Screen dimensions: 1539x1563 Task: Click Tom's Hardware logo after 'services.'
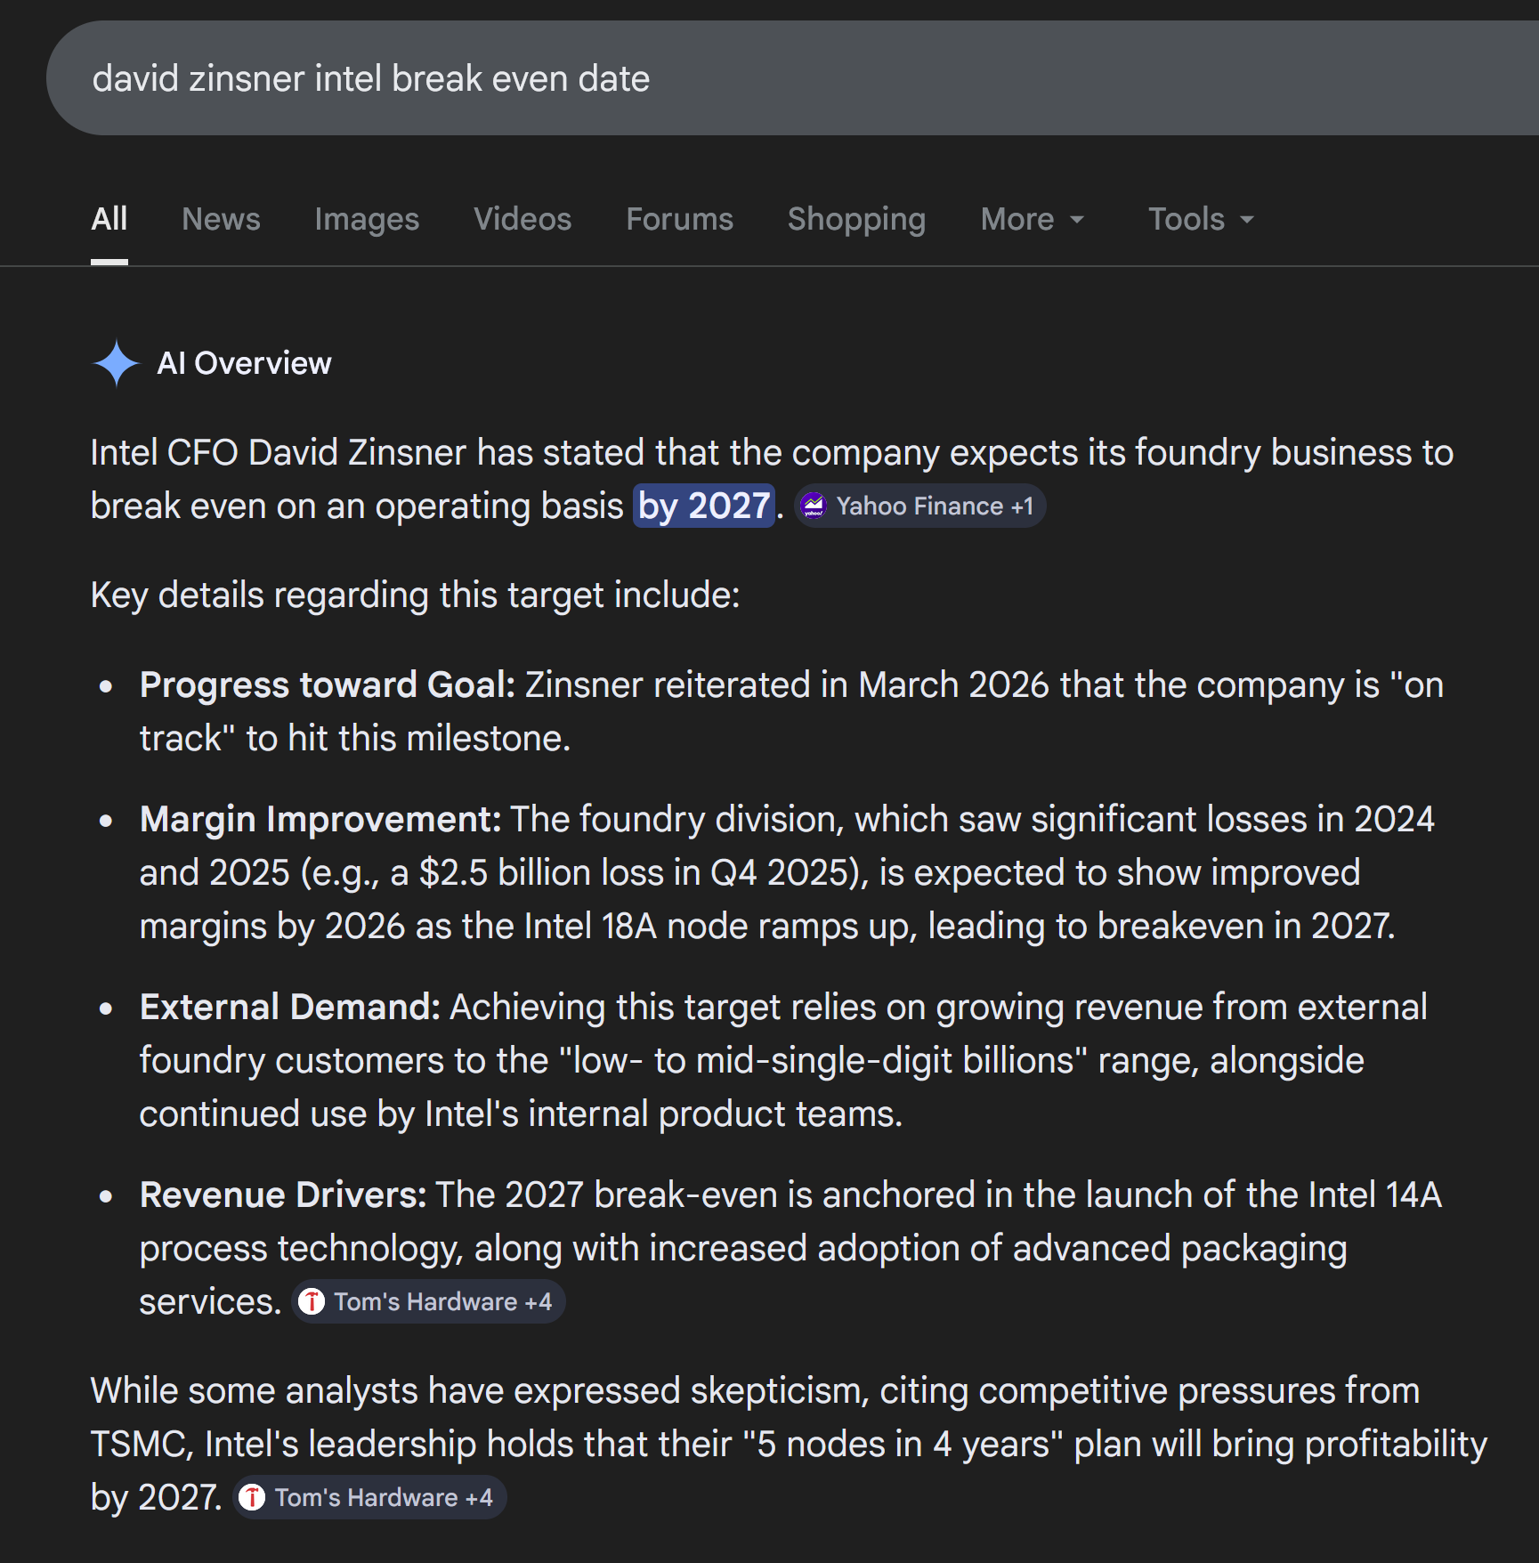[312, 1301]
